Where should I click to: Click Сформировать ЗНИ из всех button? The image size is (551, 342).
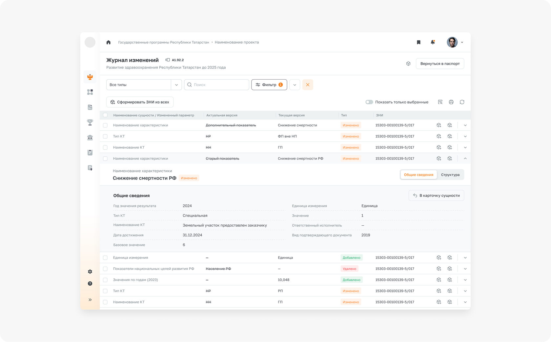[x=140, y=102]
